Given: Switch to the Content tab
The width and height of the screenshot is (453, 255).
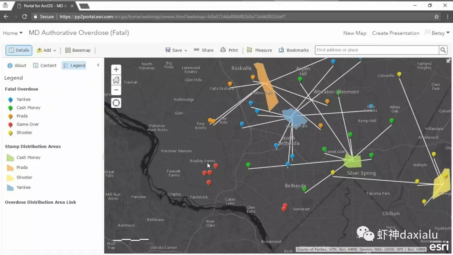Looking at the screenshot, I should [45, 66].
